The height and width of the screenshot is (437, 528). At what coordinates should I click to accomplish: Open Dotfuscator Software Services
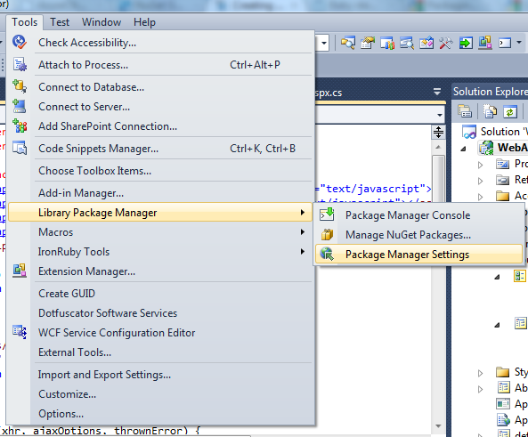[x=160, y=312]
